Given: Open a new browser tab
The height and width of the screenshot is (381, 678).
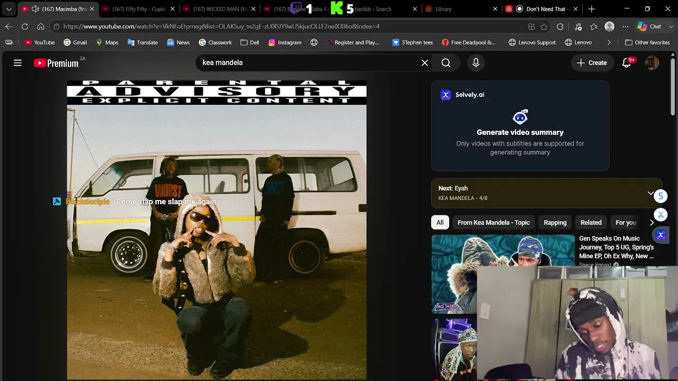Looking at the screenshot, I should tap(592, 9).
